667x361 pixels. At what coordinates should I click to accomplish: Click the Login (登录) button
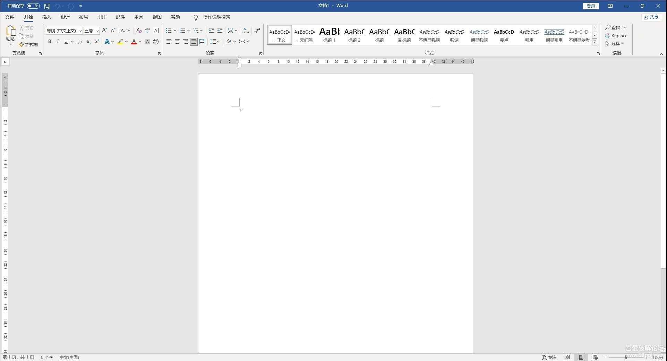click(x=591, y=6)
